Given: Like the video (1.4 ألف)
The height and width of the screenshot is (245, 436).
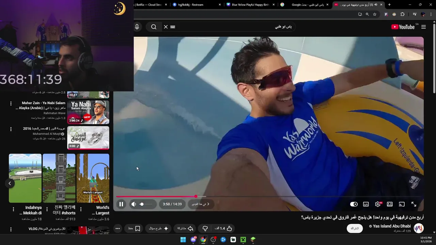Looking at the screenshot, I should (x=224, y=228).
